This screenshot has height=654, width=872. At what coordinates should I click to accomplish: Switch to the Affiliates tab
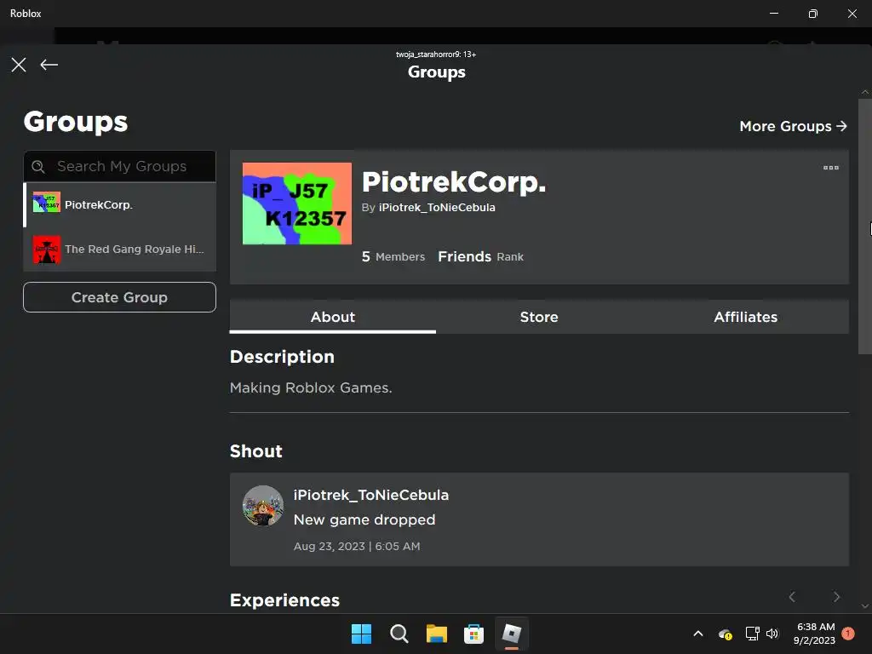745,317
